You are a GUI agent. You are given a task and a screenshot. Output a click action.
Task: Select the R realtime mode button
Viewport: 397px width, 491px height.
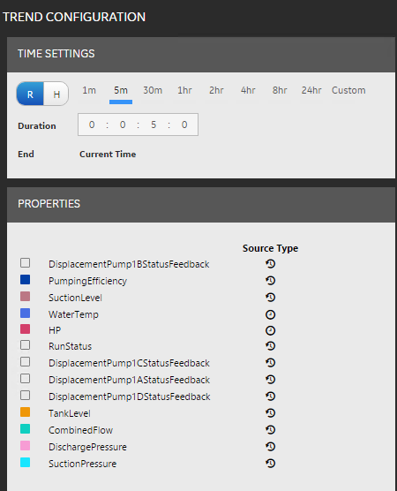[30, 94]
